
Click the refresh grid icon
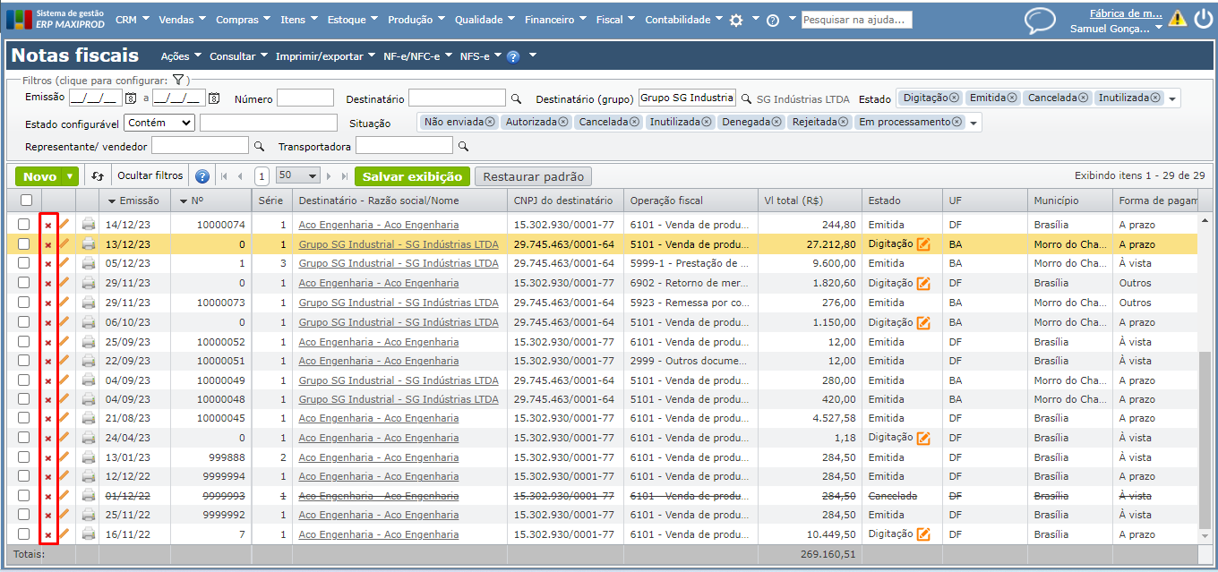coord(98,176)
